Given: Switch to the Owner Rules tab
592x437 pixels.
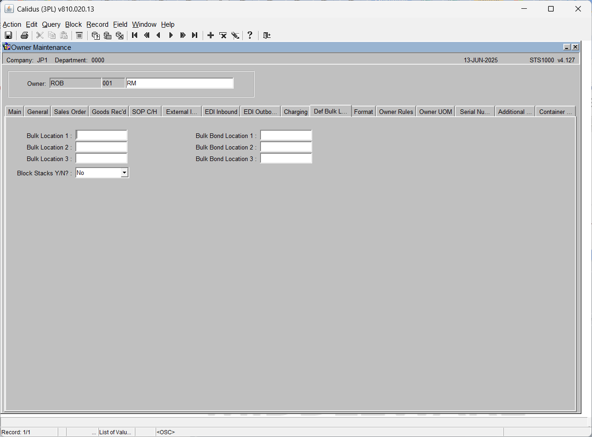Looking at the screenshot, I should tap(396, 112).
